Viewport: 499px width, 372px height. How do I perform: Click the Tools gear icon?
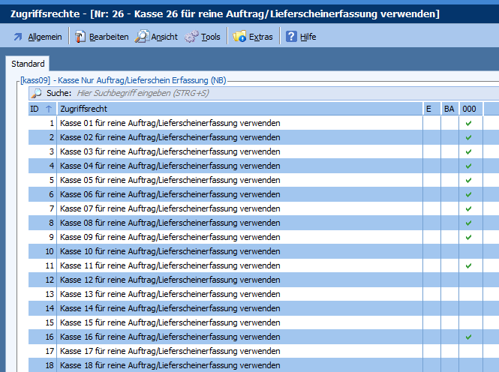(191, 37)
